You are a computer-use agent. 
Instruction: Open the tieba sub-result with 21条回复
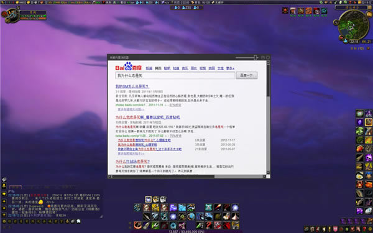150,149
